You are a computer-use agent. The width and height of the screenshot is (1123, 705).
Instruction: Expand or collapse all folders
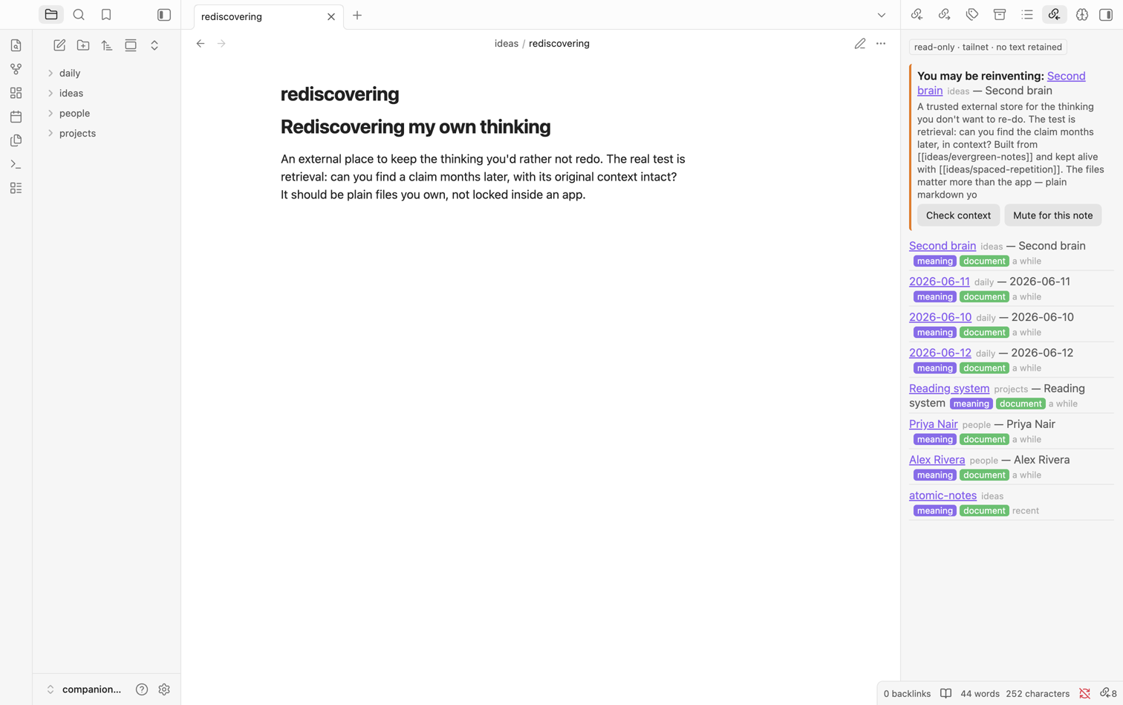pyautogui.click(x=154, y=45)
